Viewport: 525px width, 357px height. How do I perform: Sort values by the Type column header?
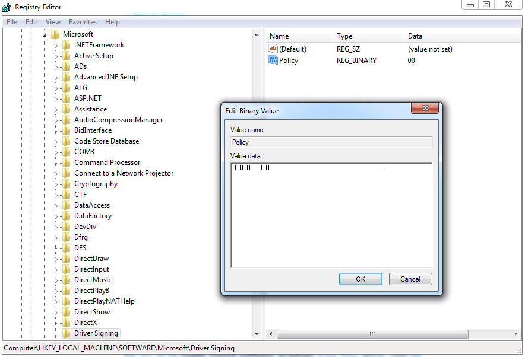point(368,36)
